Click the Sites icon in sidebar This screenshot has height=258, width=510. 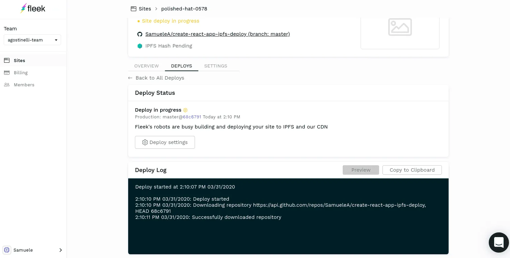coord(7,60)
